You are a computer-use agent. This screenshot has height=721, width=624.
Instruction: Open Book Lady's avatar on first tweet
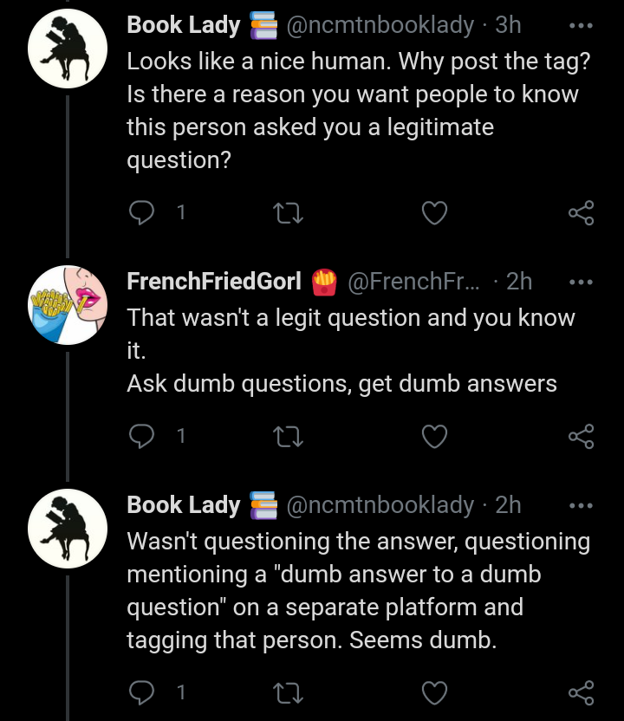coord(68,49)
